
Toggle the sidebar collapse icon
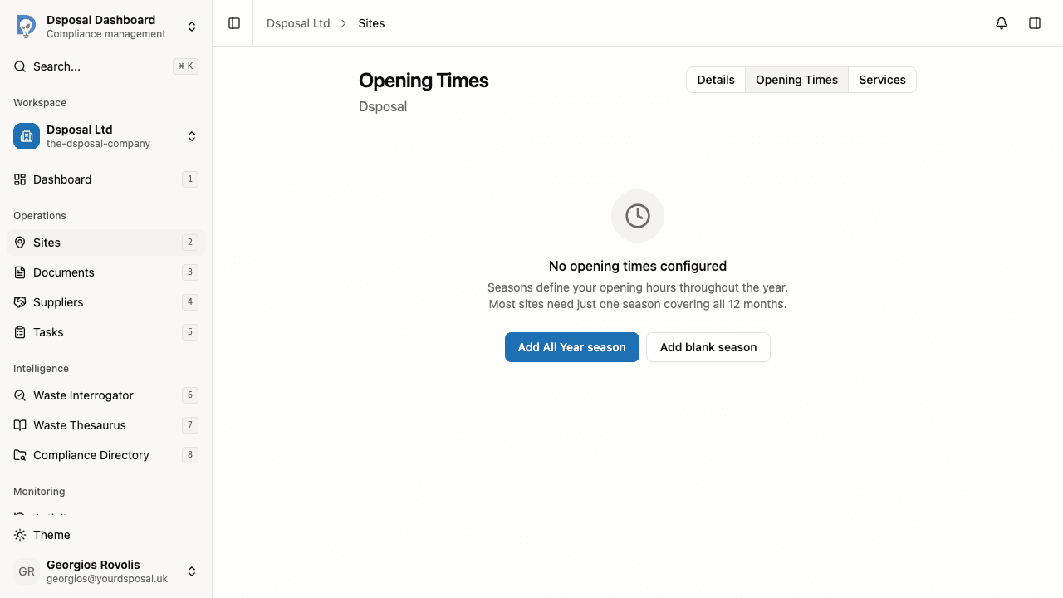coord(233,22)
